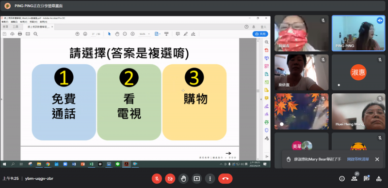Viewport: 388px width, 188px height.
Task: Choose the hand pan tool in Acrobat
Action: coord(117,34)
